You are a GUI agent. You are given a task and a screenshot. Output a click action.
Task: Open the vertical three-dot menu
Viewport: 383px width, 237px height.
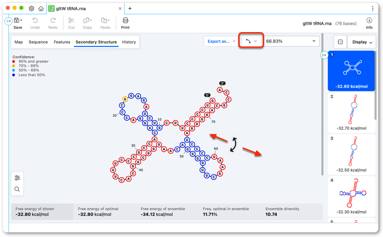[372, 8]
